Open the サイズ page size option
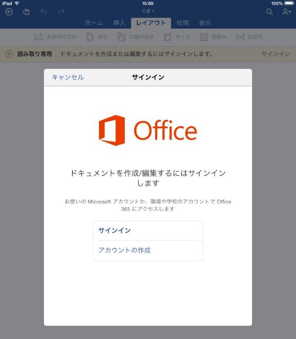Viewport: 296px width, 339px height. click(177, 37)
